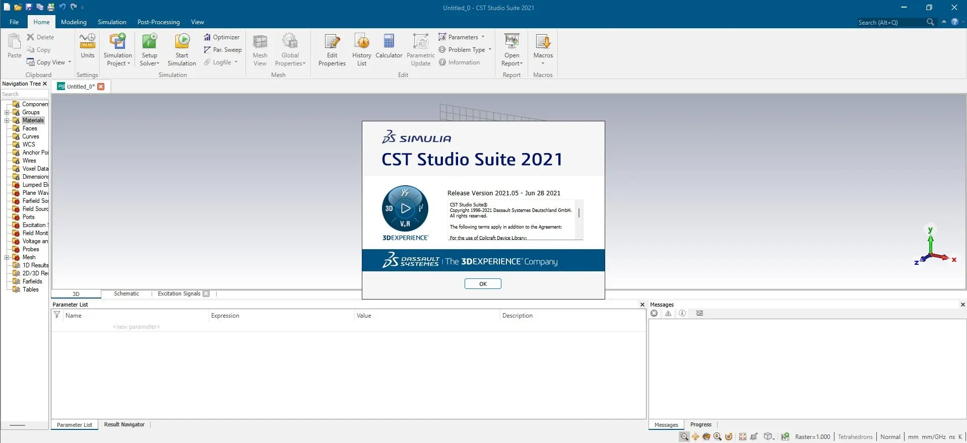Launch Par. Sweep tool
967x443 pixels.
tap(223, 50)
